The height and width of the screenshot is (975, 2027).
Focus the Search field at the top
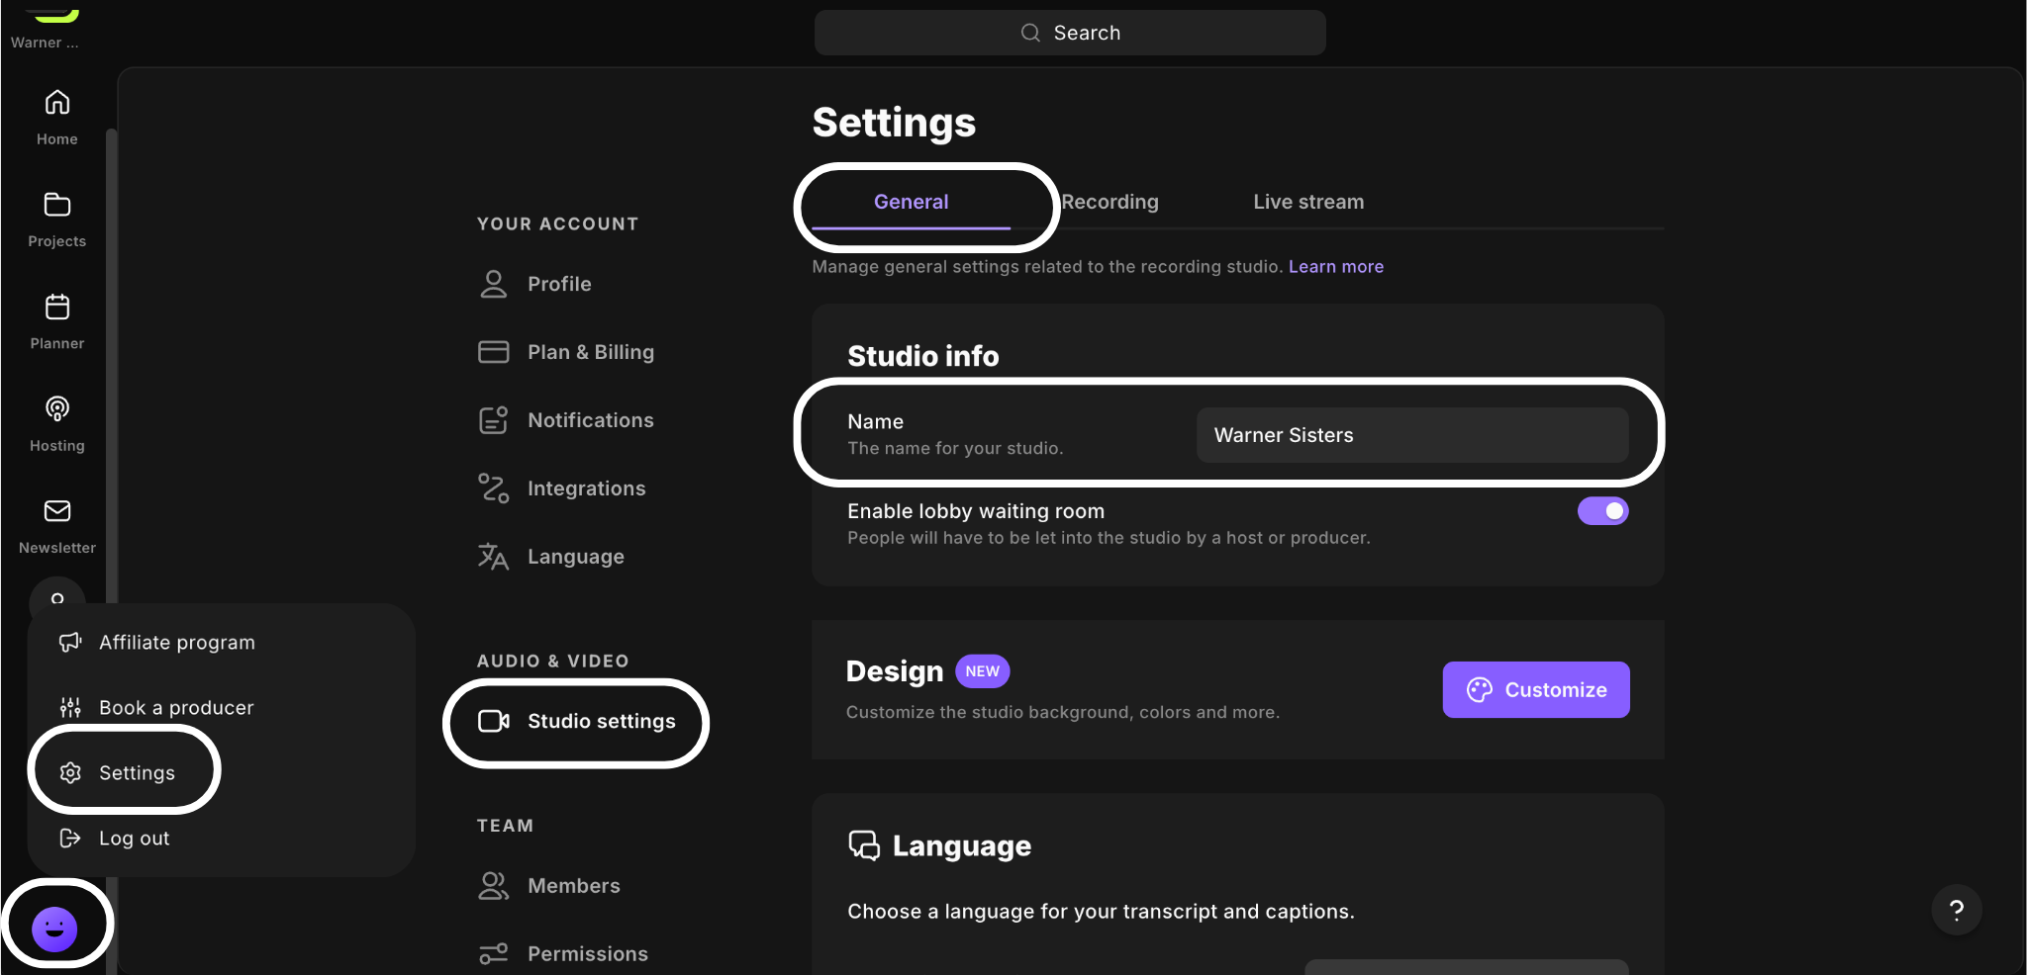[x=1070, y=33]
